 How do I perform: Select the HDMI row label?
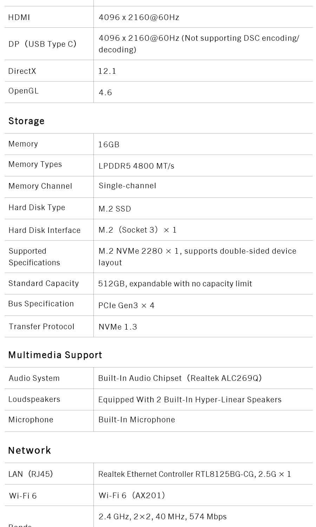[x=19, y=17]
